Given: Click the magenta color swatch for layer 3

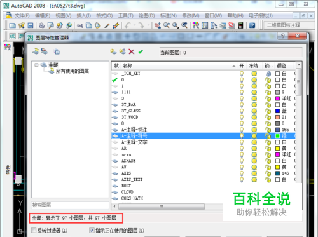Looking at the screenshot, I should pyautogui.click(x=277, y=98).
